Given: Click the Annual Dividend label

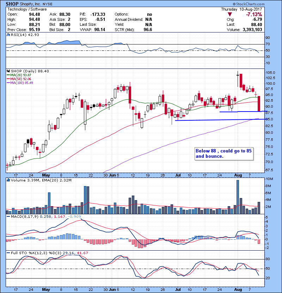Looking at the screenshot, I should [129, 19].
